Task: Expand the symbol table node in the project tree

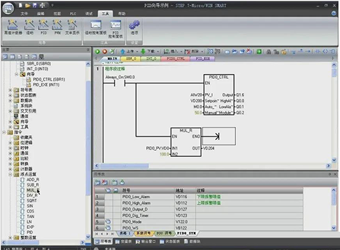Action: (10, 90)
